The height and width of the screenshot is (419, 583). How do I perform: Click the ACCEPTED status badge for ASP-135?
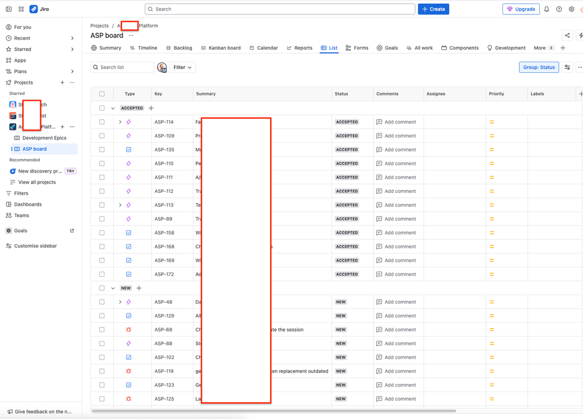click(x=347, y=150)
